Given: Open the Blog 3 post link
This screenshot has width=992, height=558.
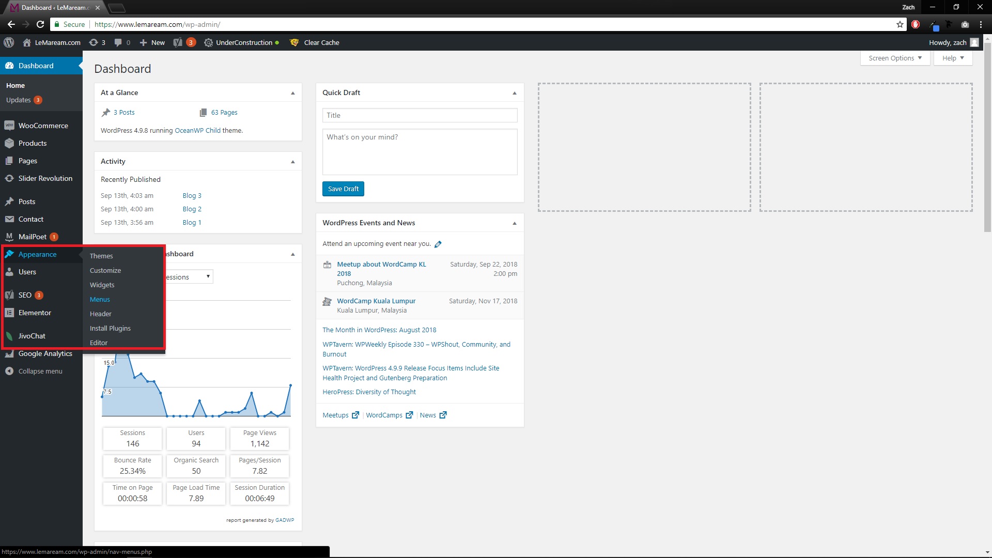Looking at the screenshot, I should 192,195.
